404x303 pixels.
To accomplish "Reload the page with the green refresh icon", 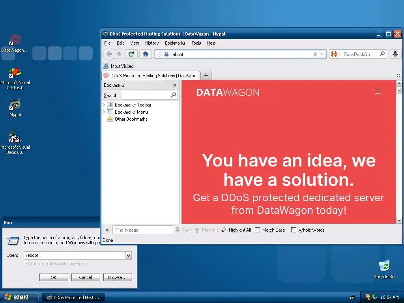I will (x=131, y=54).
